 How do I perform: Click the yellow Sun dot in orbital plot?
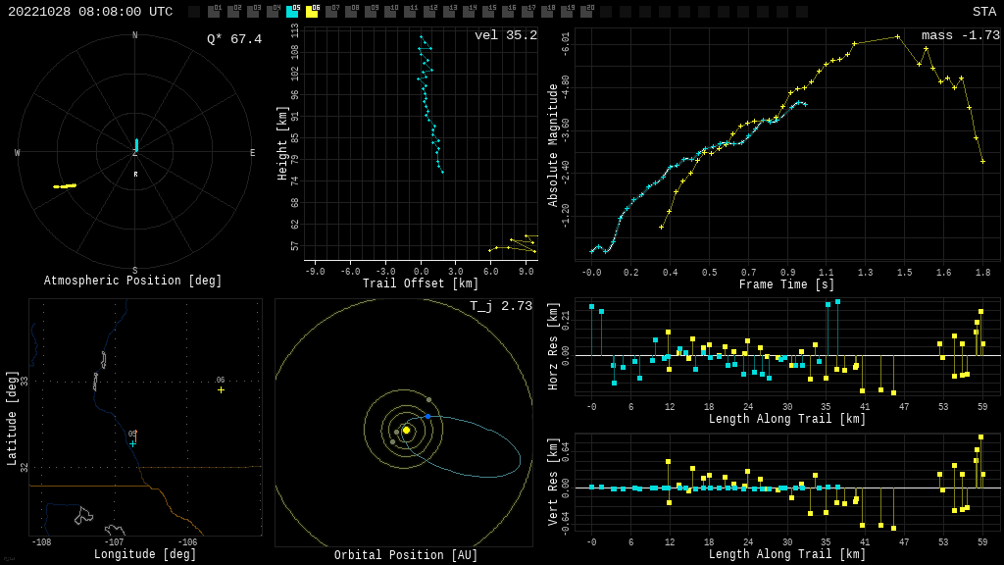(x=406, y=430)
